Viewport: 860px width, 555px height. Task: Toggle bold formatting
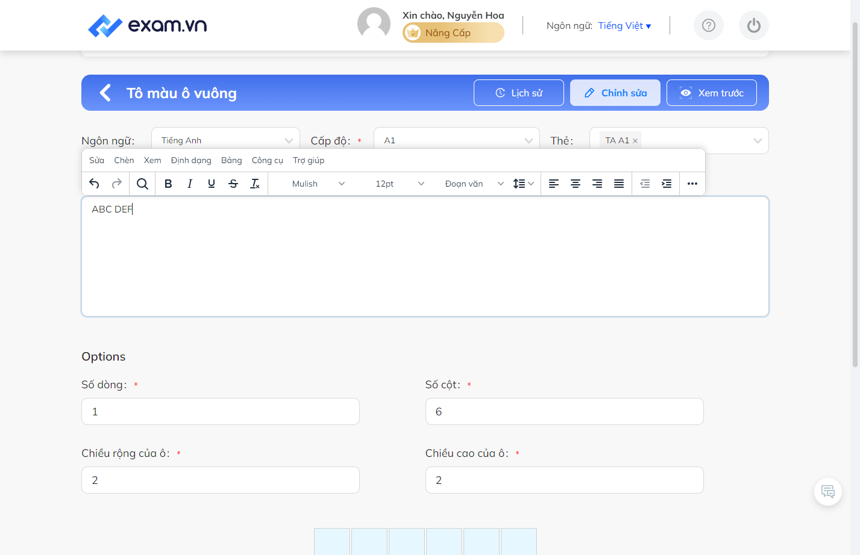coord(168,184)
